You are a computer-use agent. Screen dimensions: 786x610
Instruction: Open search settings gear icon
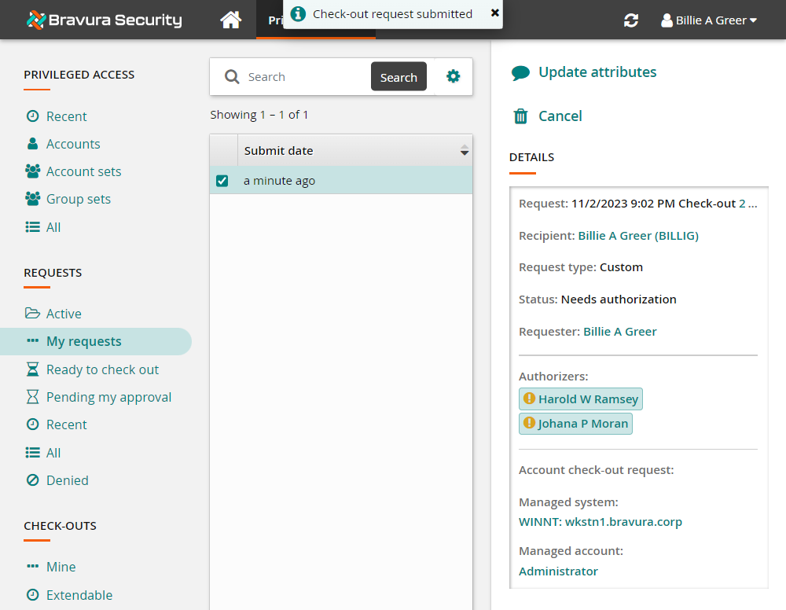[x=453, y=76]
